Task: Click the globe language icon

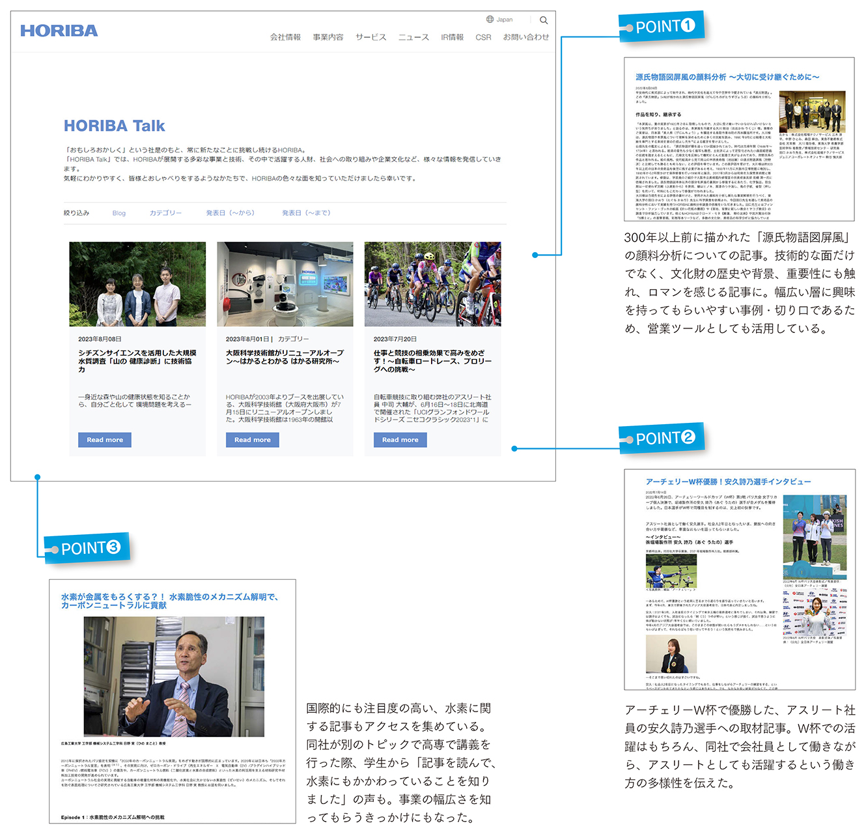Action: pyautogui.click(x=490, y=20)
